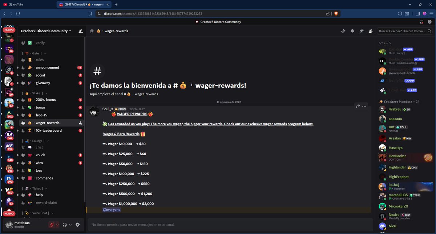Expand the CracherZ Discord Community server menu
Viewport: 436px width, 234px height.
46,31
